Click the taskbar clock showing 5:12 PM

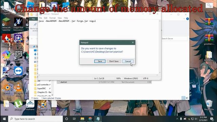203,119
